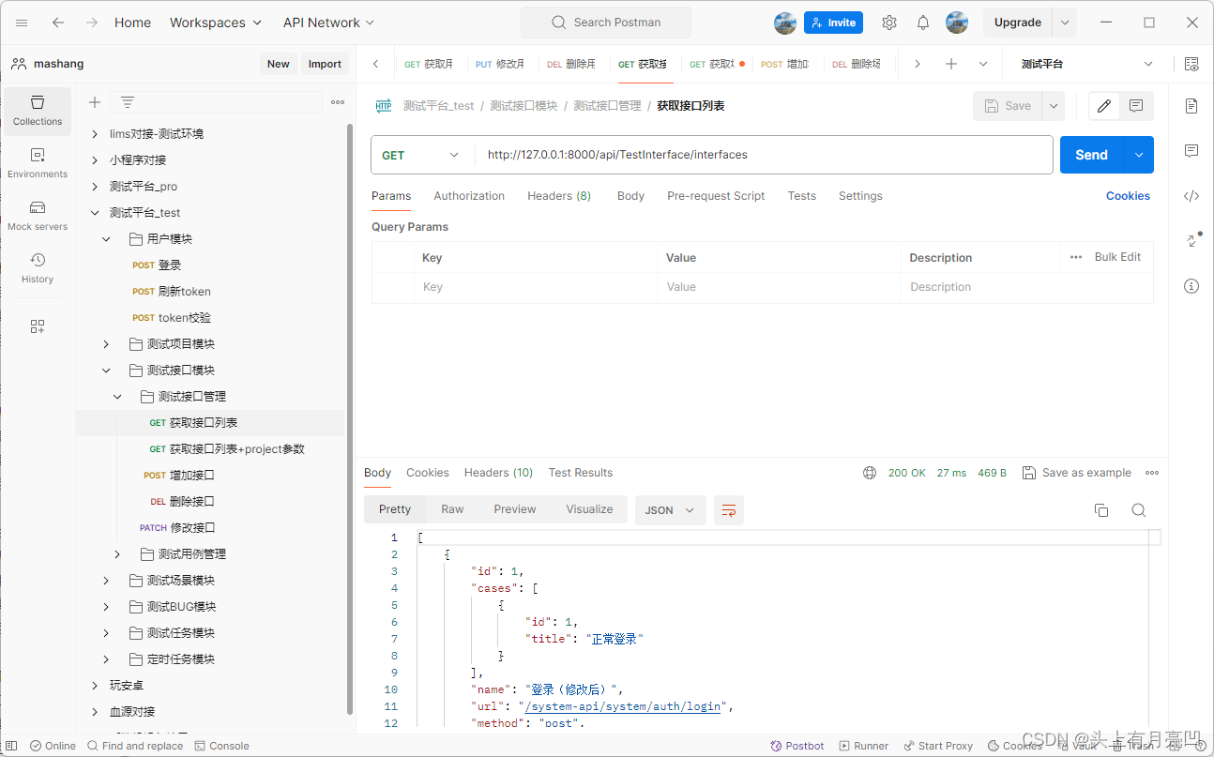Expand the 小程序对接 collection
The width and height of the screenshot is (1214, 757).
click(95, 160)
